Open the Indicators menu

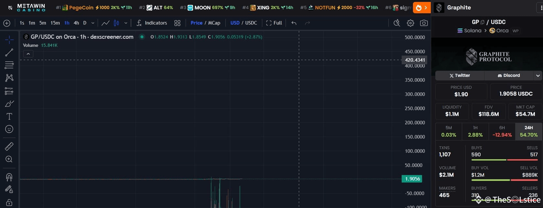152,23
